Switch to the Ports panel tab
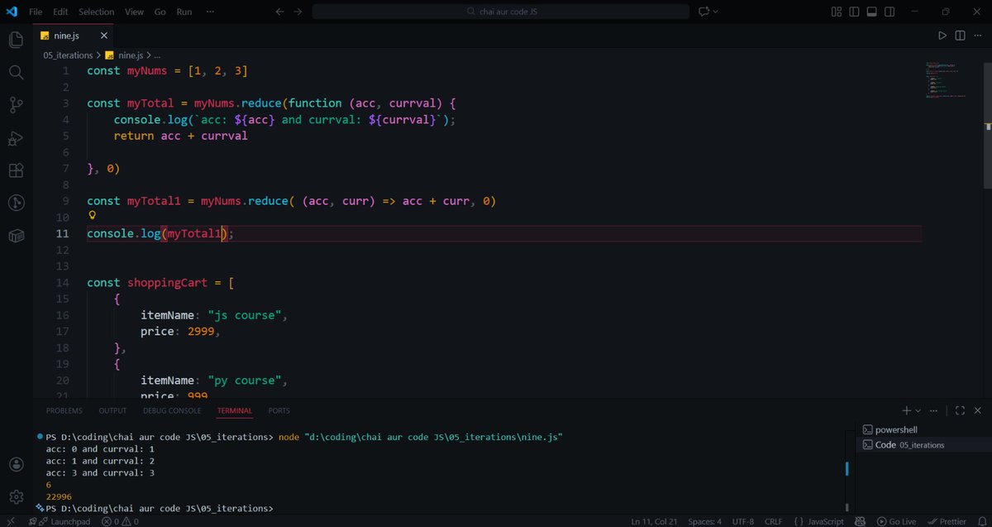 tap(279, 410)
